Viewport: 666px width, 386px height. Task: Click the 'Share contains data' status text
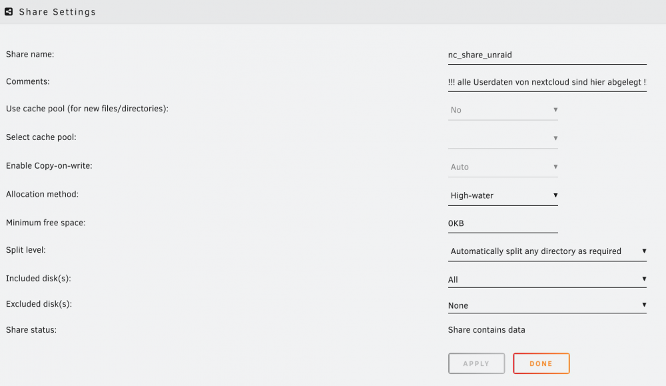pos(486,330)
